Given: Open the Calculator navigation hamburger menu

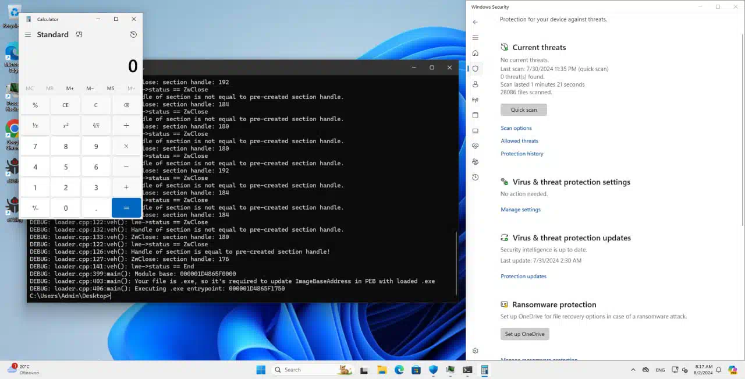Looking at the screenshot, I should (27, 34).
